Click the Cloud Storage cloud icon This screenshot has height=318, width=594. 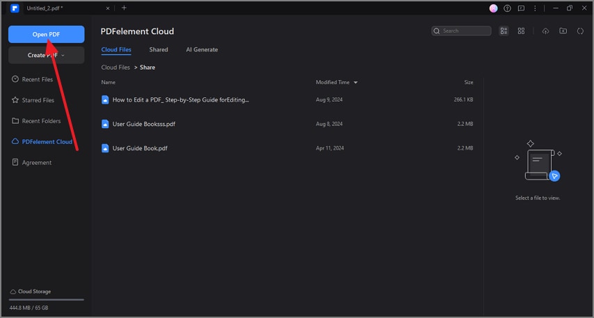pos(13,292)
